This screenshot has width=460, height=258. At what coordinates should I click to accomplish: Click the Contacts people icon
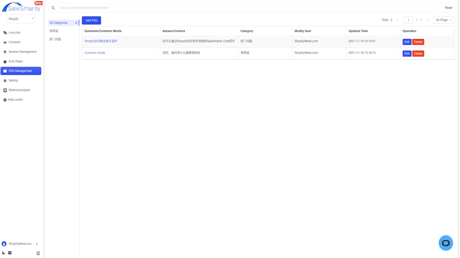[x=5, y=42]
